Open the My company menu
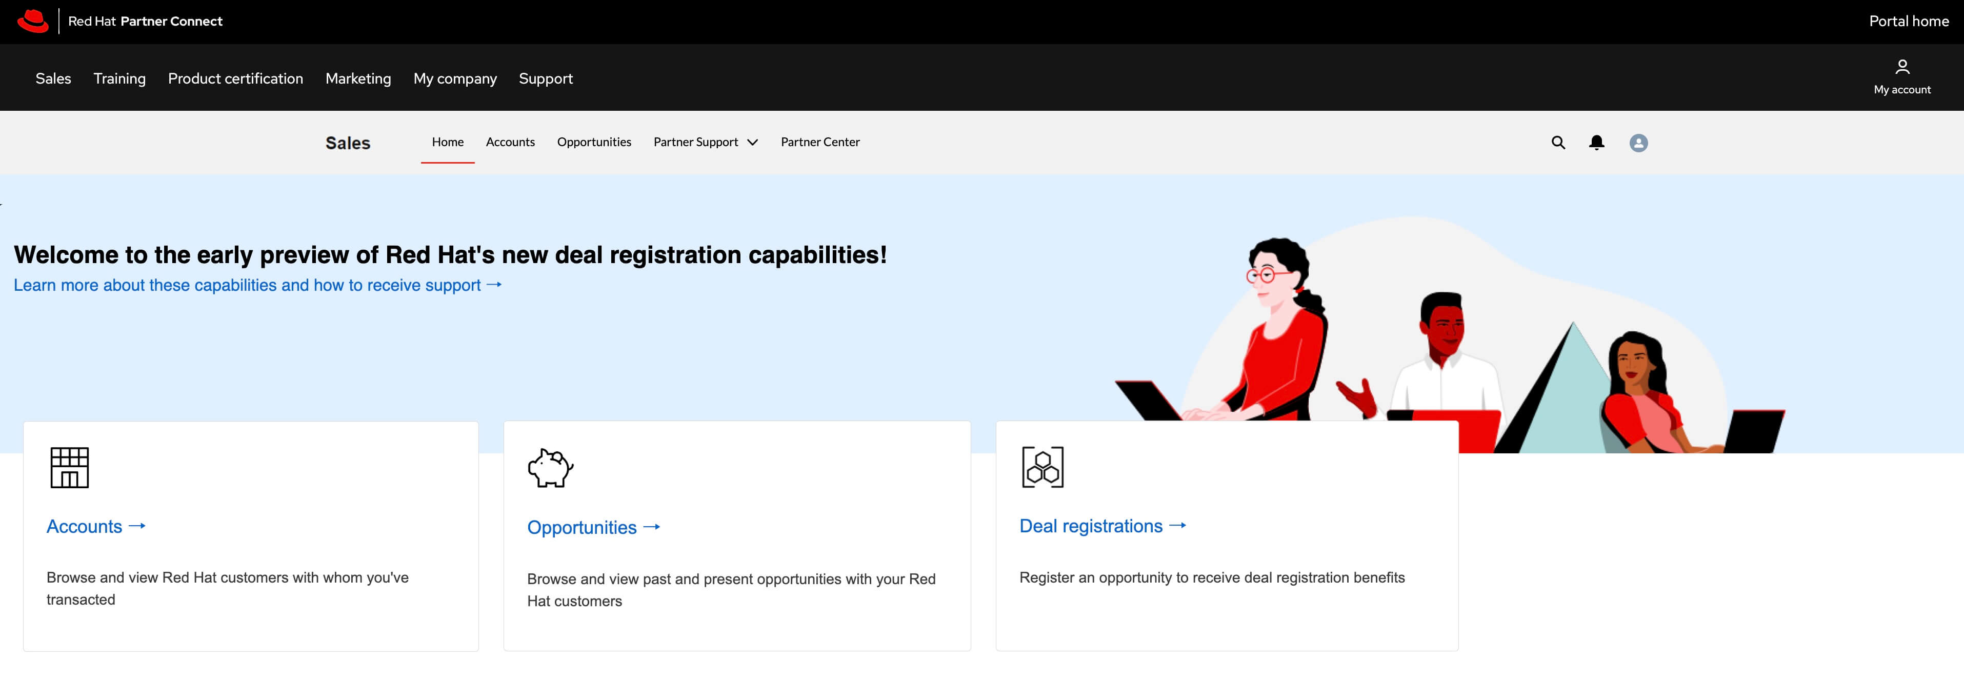The image size is (1964, 679). 455,78
